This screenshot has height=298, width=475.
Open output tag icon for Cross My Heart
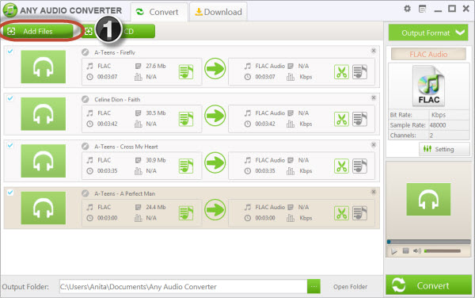[x=360, y=166]
